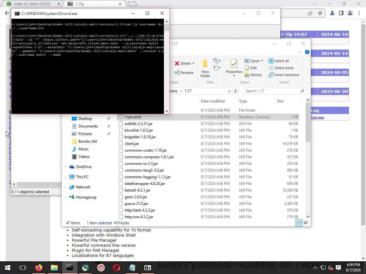Switch to the 7-Zip browser tab
This screenshot has height=274, width=366.
(x=95, y=4)
